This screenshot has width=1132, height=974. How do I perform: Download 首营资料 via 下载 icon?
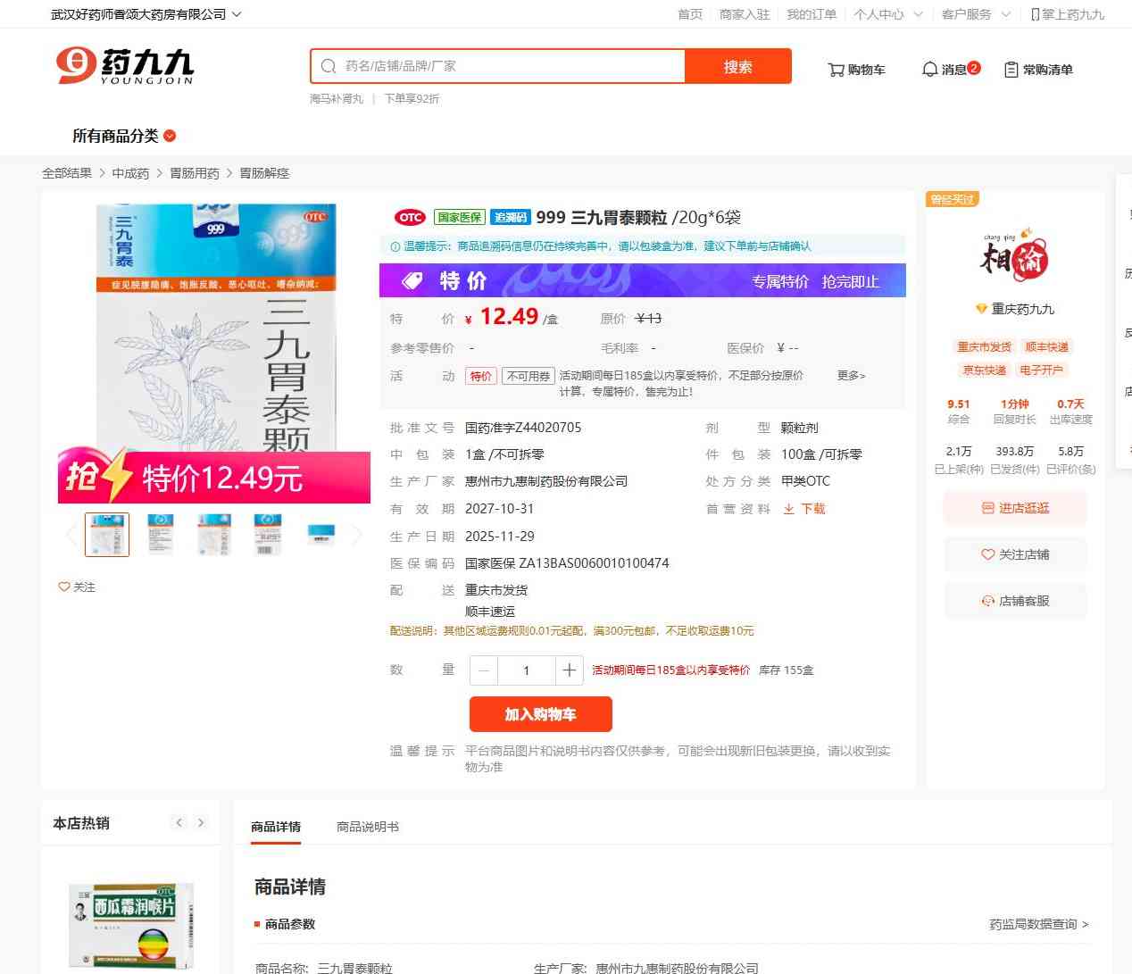tap(804, 509)
